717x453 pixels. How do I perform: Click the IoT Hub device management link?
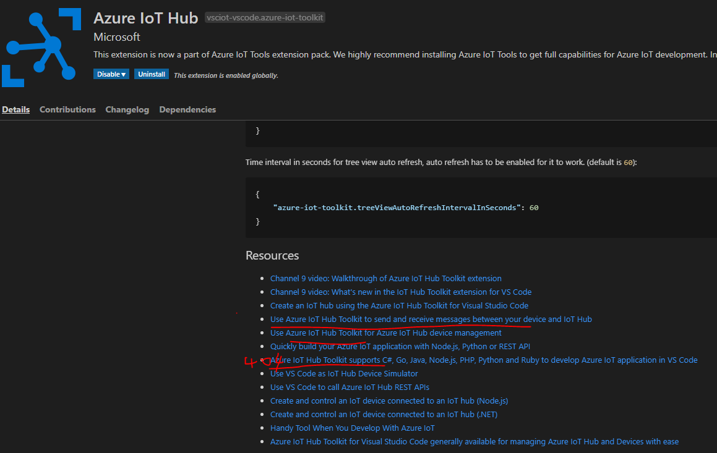385,332
